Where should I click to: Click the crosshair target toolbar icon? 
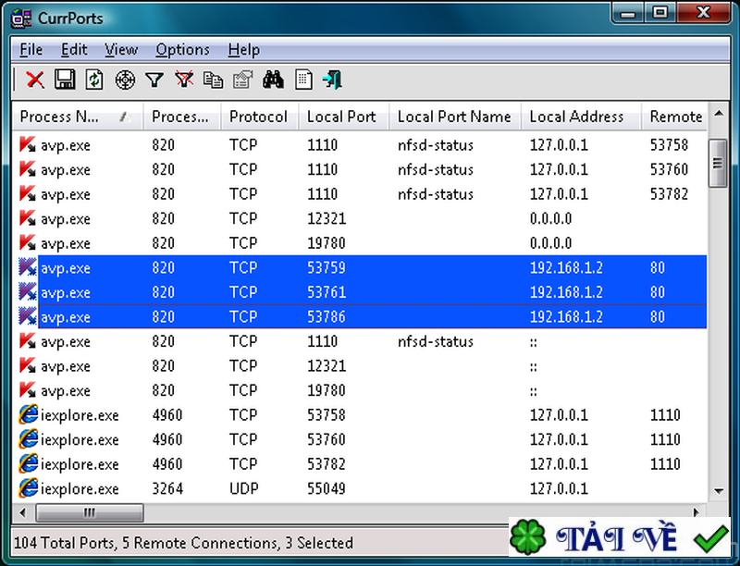tap(125, 80)
